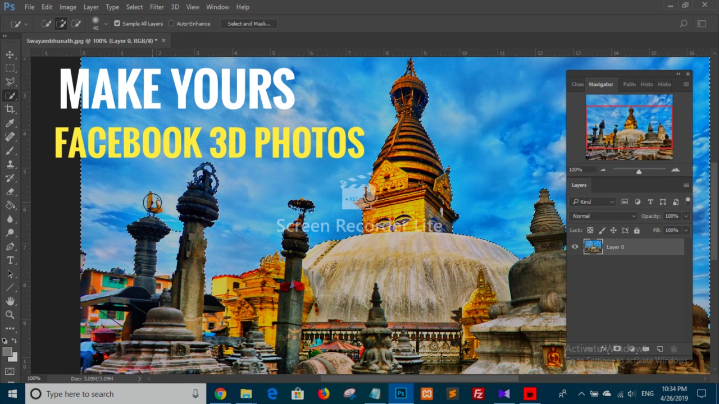This screenshot has width=719, height=404.
Task: Choose Subtract from Selection mode
Action: (x=75, y=24)
